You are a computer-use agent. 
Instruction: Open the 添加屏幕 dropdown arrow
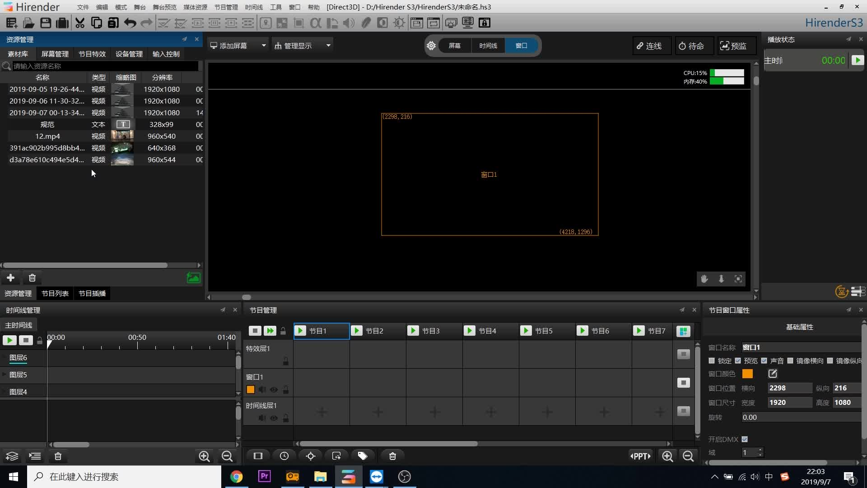[x=264, y=46]
